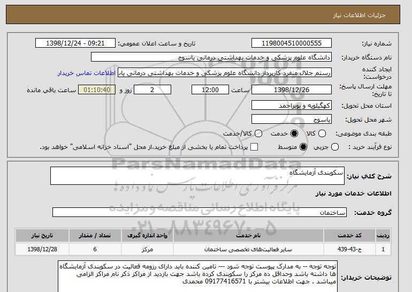Click the ردیف column header
The image size is (412, 292).
pos(383,235)
